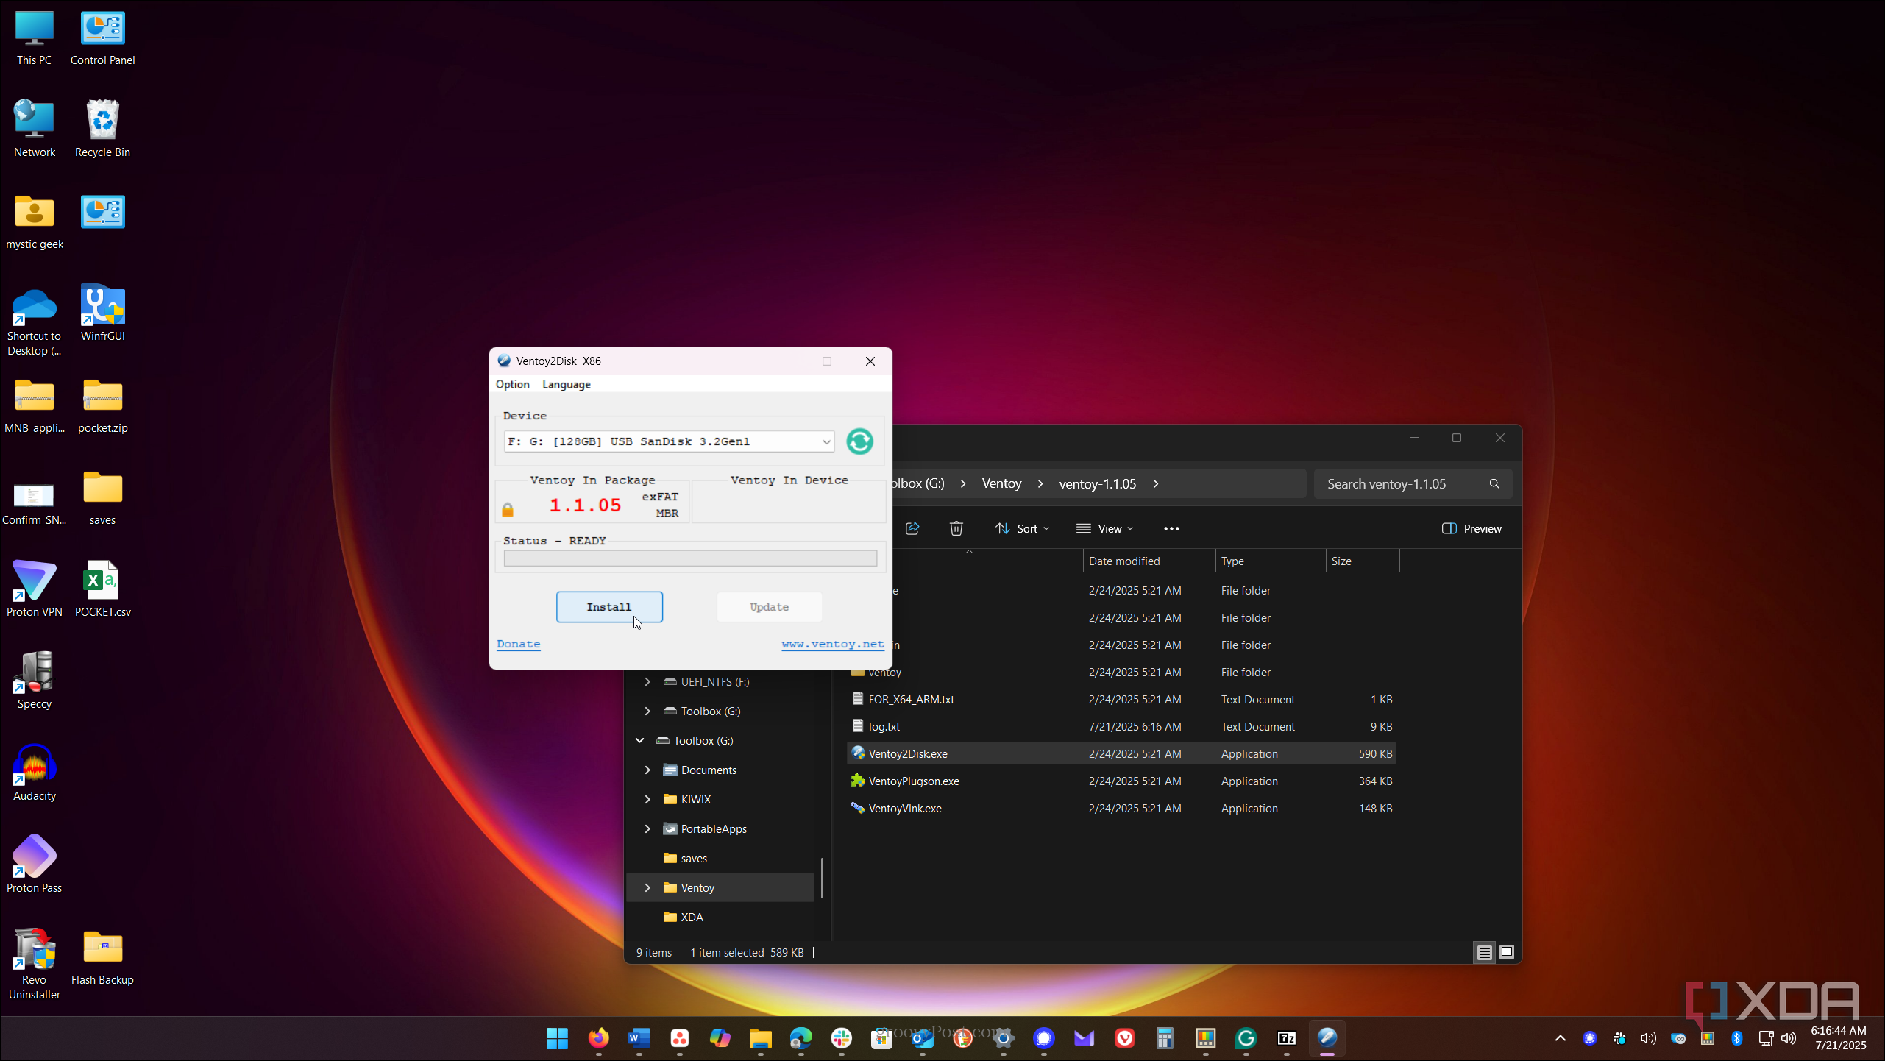Toggle the Preview pane

click(1472, 528)
